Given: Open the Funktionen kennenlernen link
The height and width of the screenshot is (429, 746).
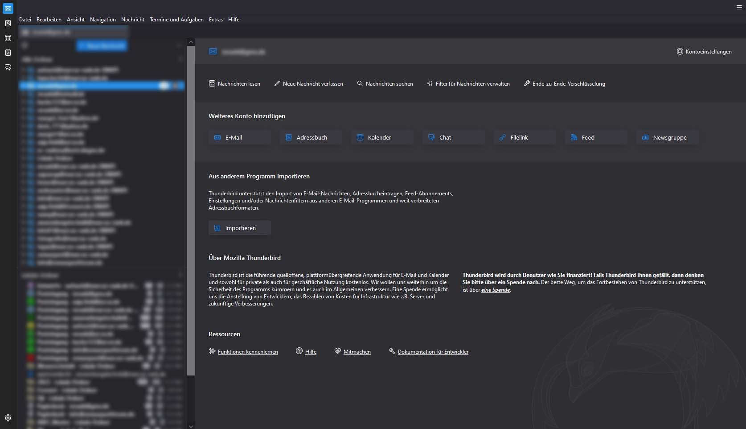Looking at the screenshot, I should tap(248, 352).
